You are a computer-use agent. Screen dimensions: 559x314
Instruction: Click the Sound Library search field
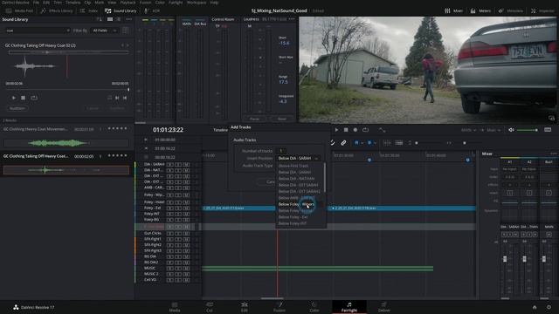point(38,31)
